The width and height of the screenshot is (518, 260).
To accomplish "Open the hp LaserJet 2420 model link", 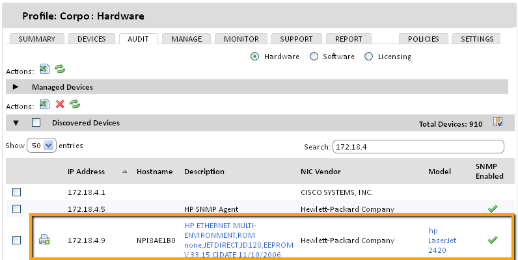I will coord(442,240).
